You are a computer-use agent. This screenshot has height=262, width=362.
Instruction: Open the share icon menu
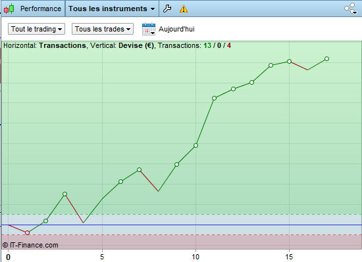[350, 9]
